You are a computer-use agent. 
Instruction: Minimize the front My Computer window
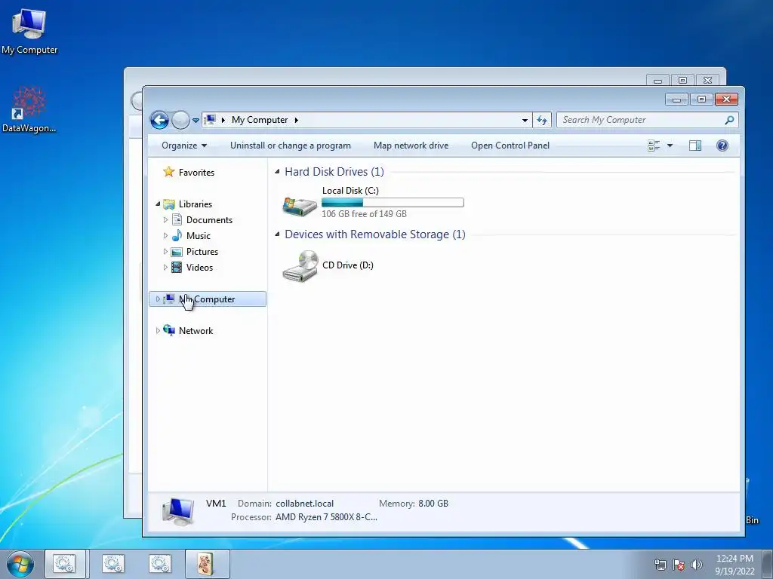pyautogui.click(x=676, y=100)
